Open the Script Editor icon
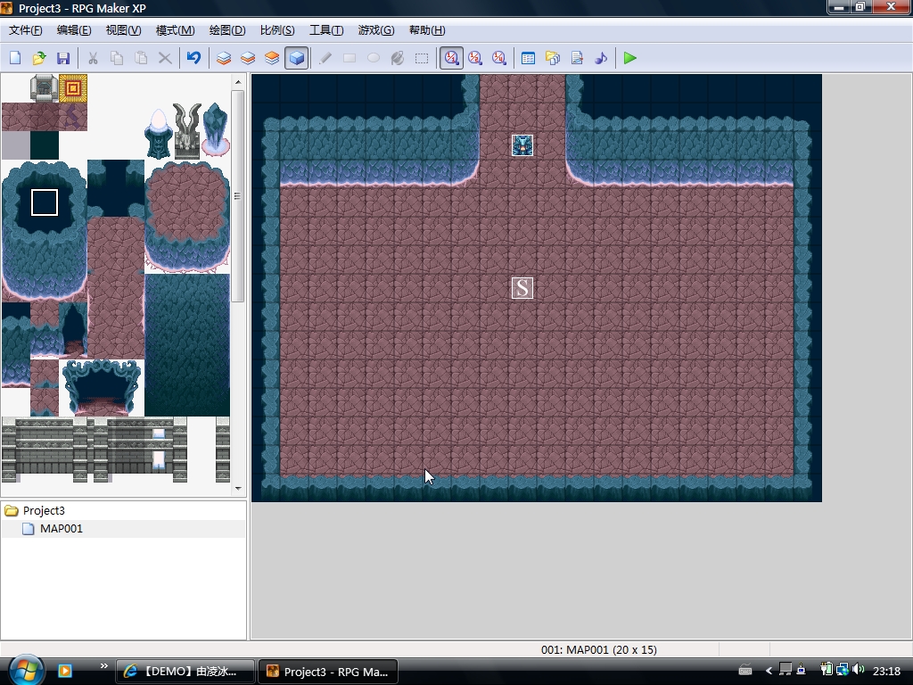This screenshot has height=685, width=913. click(577, 58)
